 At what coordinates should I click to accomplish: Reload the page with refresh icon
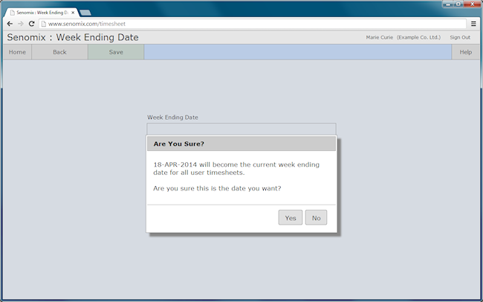point(31,24)
